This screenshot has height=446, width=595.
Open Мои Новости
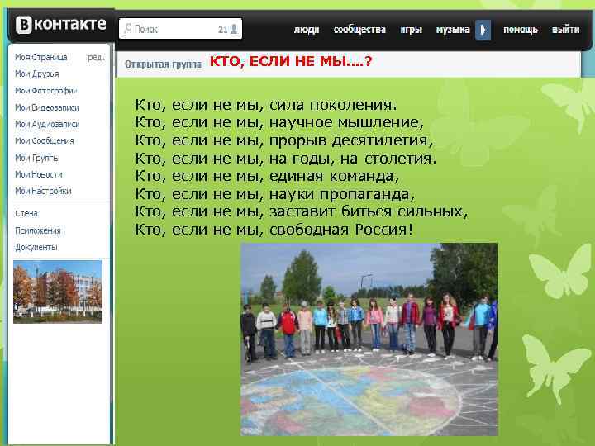pyautogui.click(x=38, y=174)
